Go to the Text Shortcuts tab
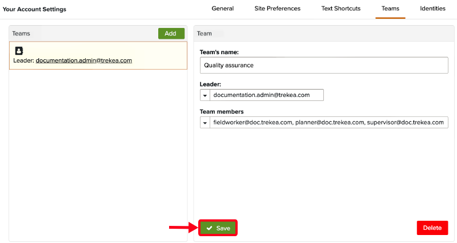 341,9
